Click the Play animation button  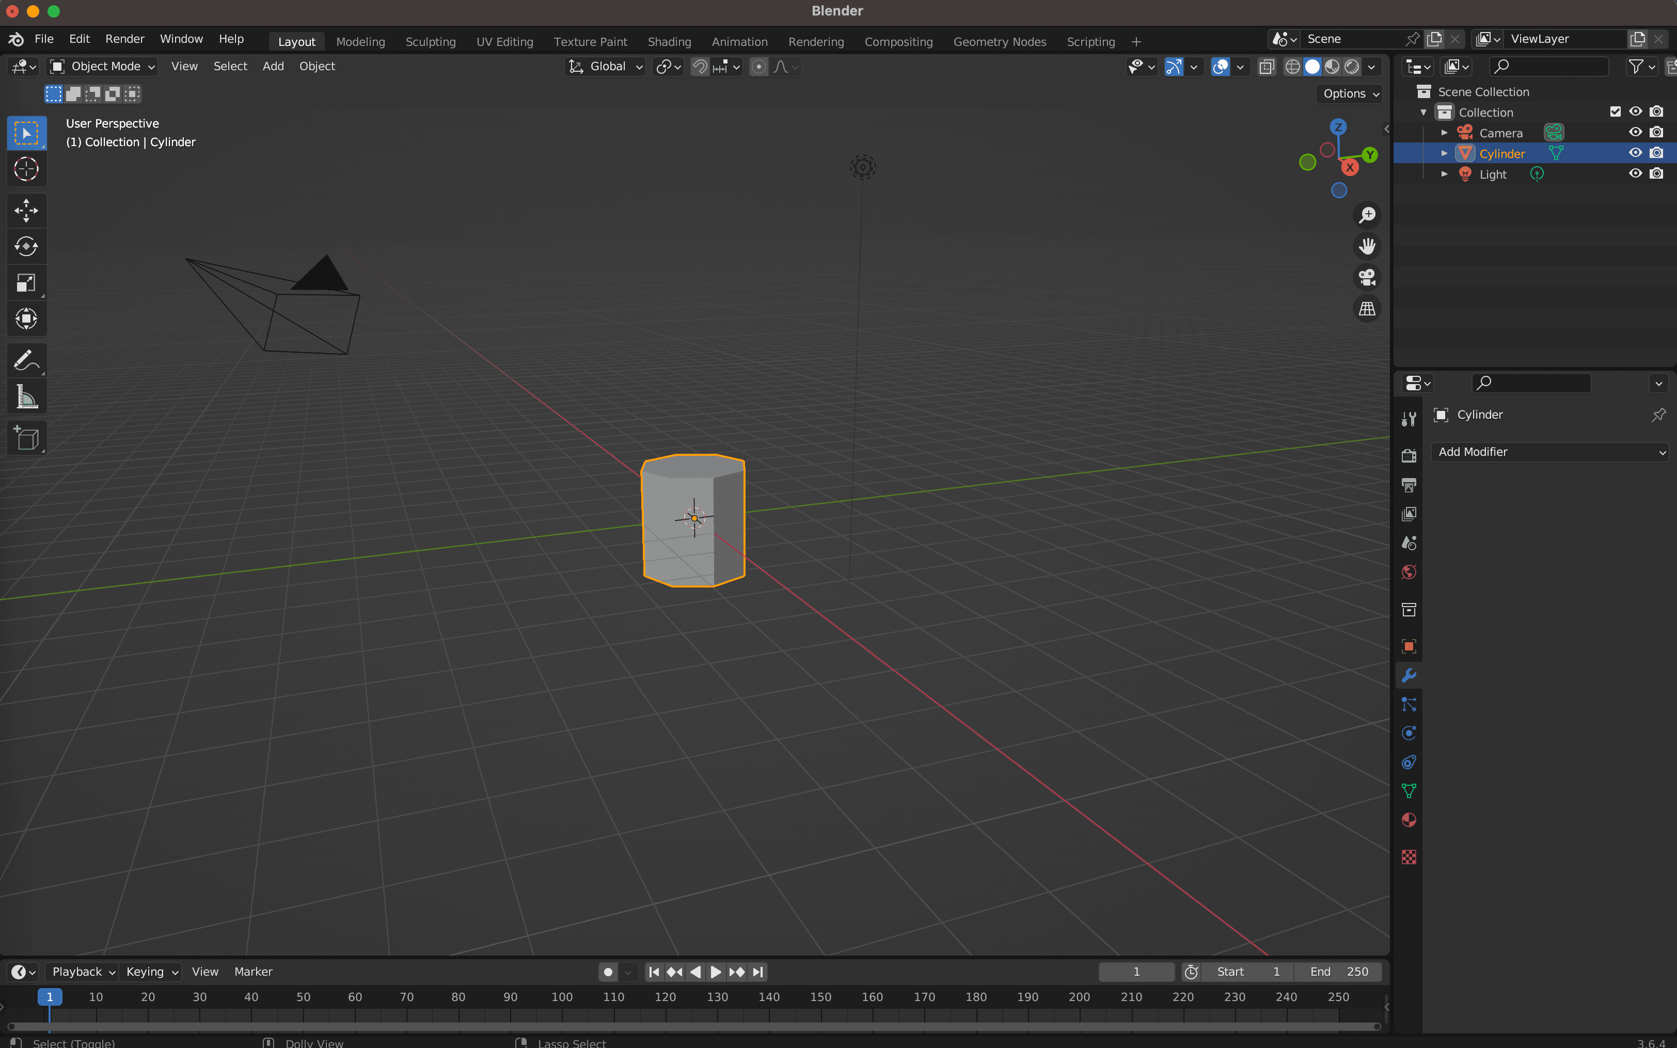[716, 972]
